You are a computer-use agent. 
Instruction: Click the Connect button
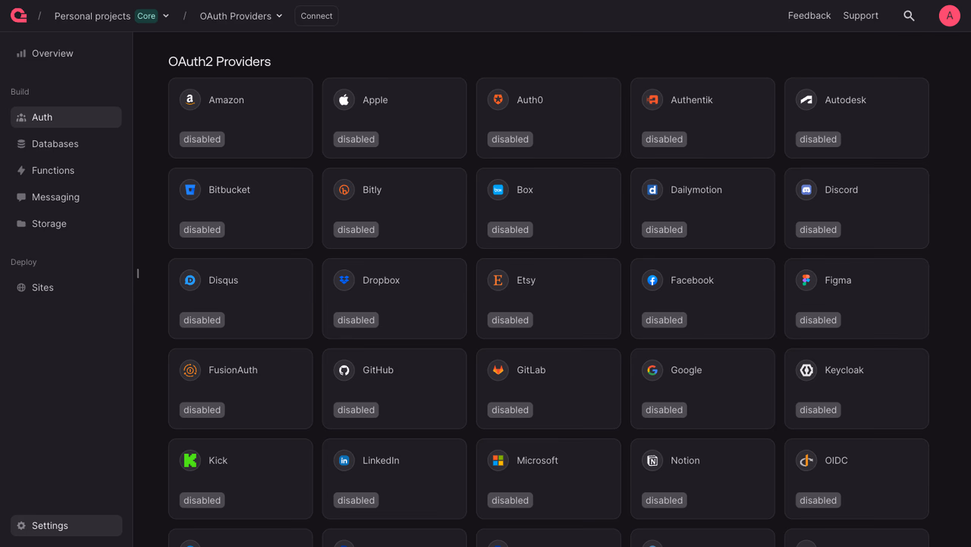point(316,16)
